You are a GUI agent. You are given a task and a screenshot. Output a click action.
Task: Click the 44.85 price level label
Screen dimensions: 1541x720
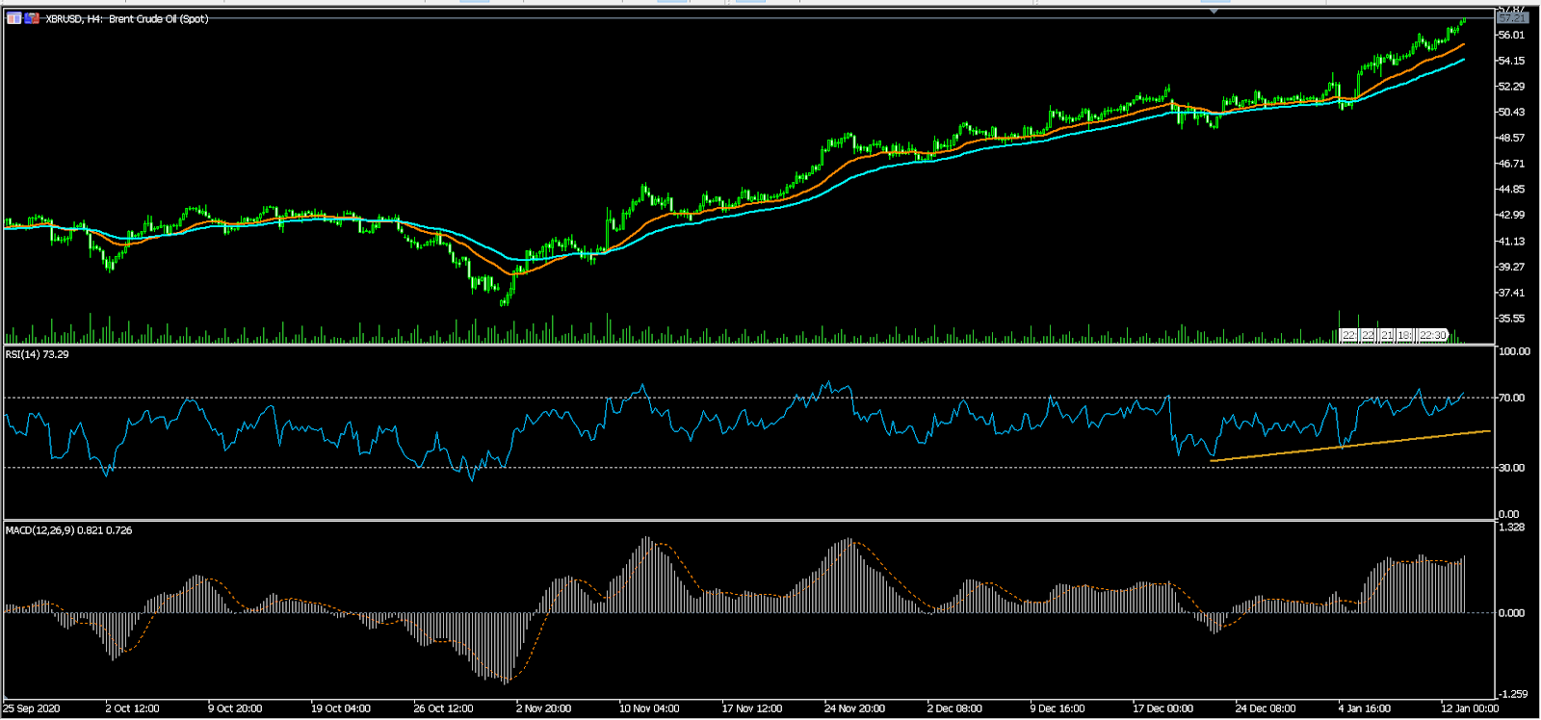click(x=1511, y=190)
